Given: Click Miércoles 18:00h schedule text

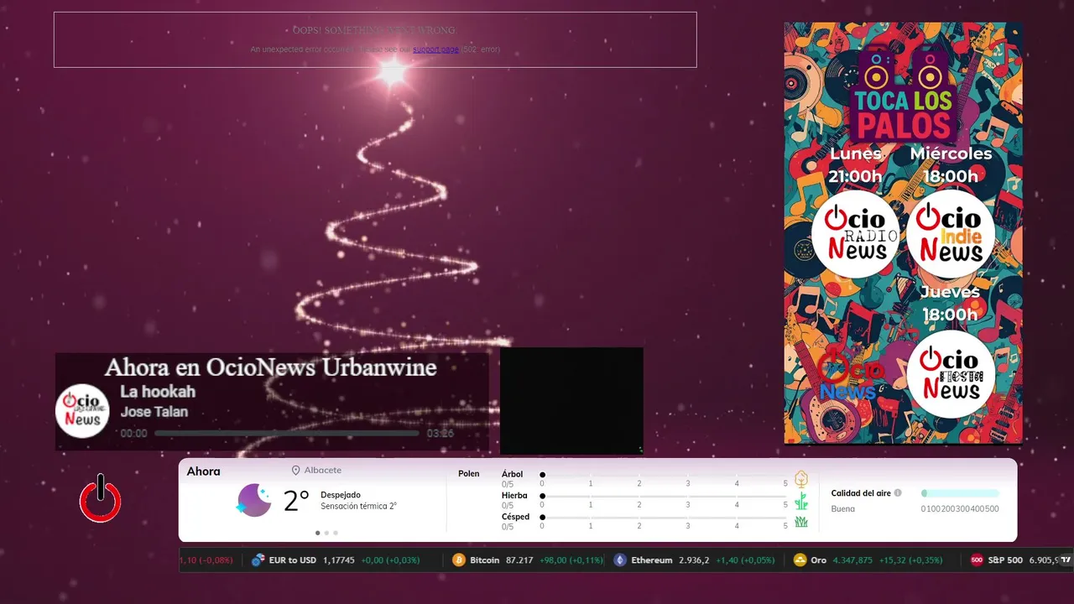Looking at the screenshot, I should (951, 165).
